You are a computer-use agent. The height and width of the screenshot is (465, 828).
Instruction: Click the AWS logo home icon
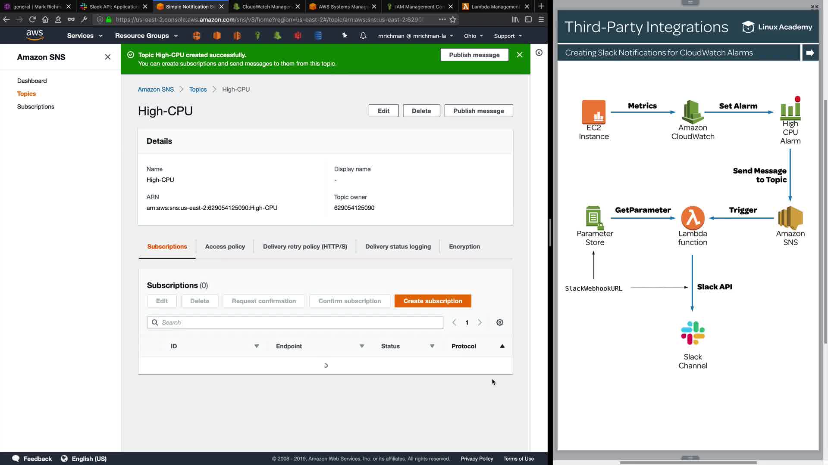[34, 35]
